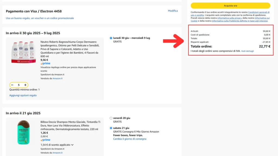
Task: Expand the 1,54 € di sconto applicato details
Action: 57,145
